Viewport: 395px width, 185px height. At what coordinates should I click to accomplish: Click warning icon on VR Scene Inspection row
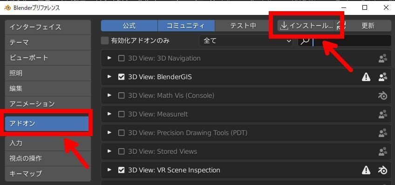pos(366,170)
